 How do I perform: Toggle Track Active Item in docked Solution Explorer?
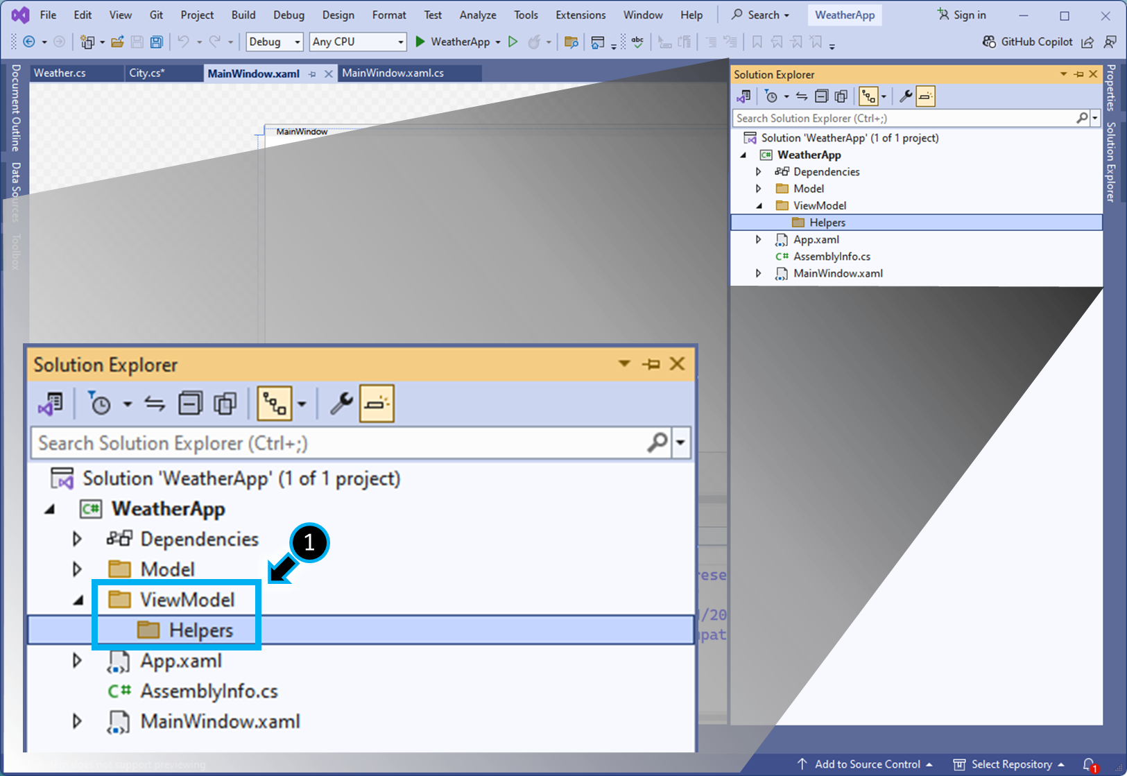pos(868,96)
